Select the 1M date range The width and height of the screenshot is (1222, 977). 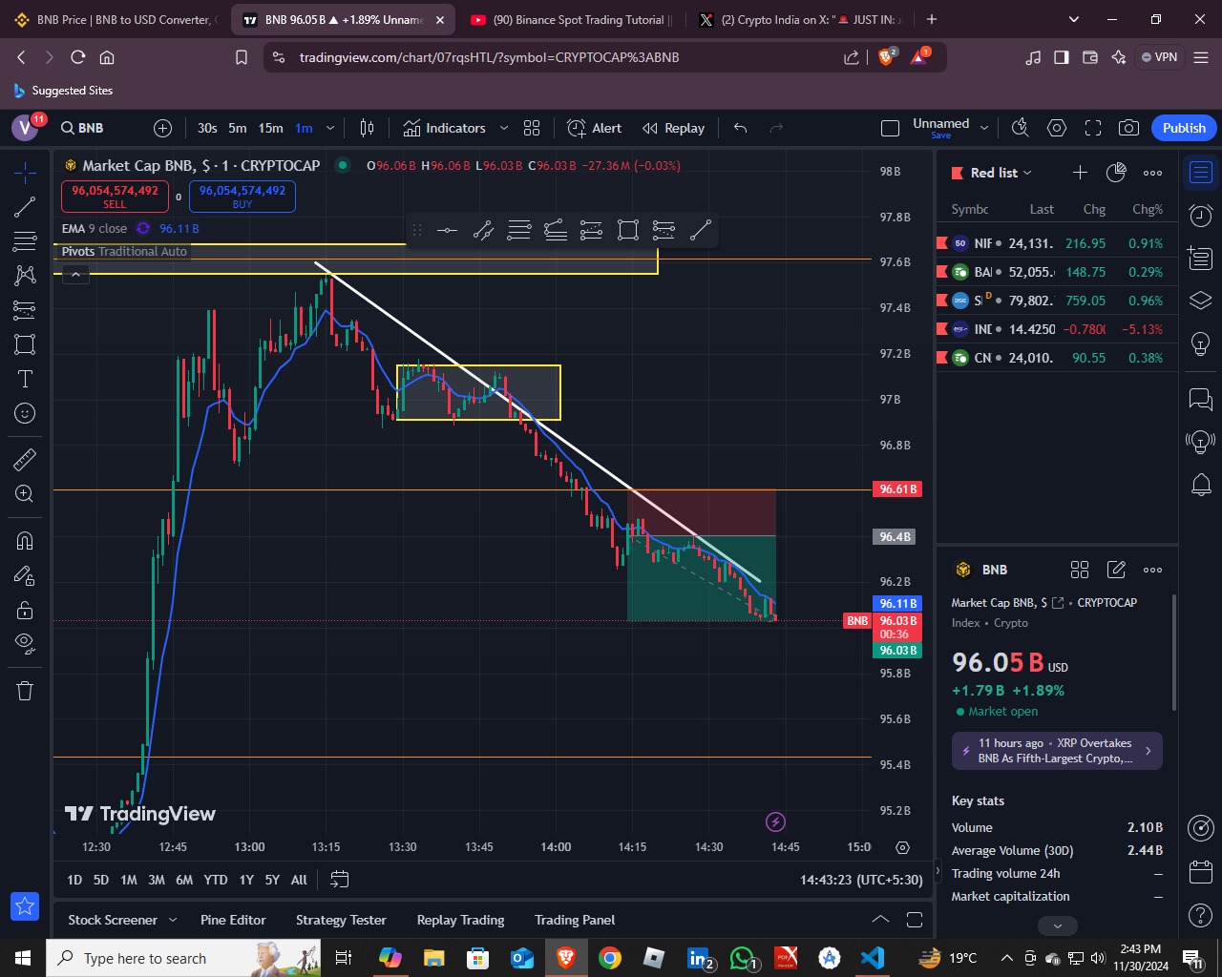[x=129, y=880]
